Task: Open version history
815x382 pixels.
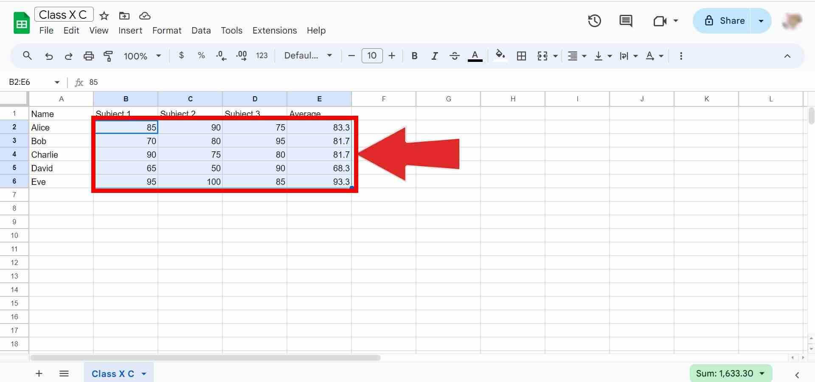Action: (x=594, y=20)
